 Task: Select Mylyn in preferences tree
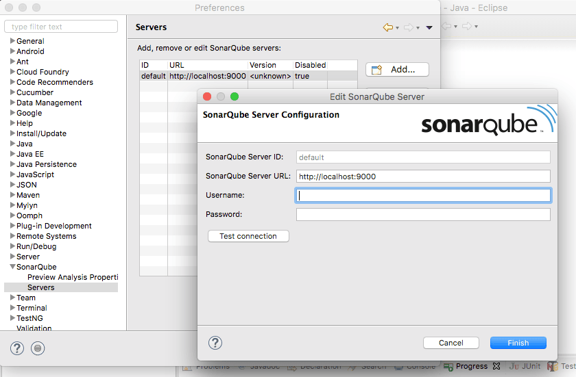click(27, 205)
